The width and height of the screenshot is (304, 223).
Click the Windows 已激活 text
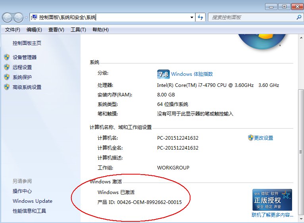click(116, 192)
